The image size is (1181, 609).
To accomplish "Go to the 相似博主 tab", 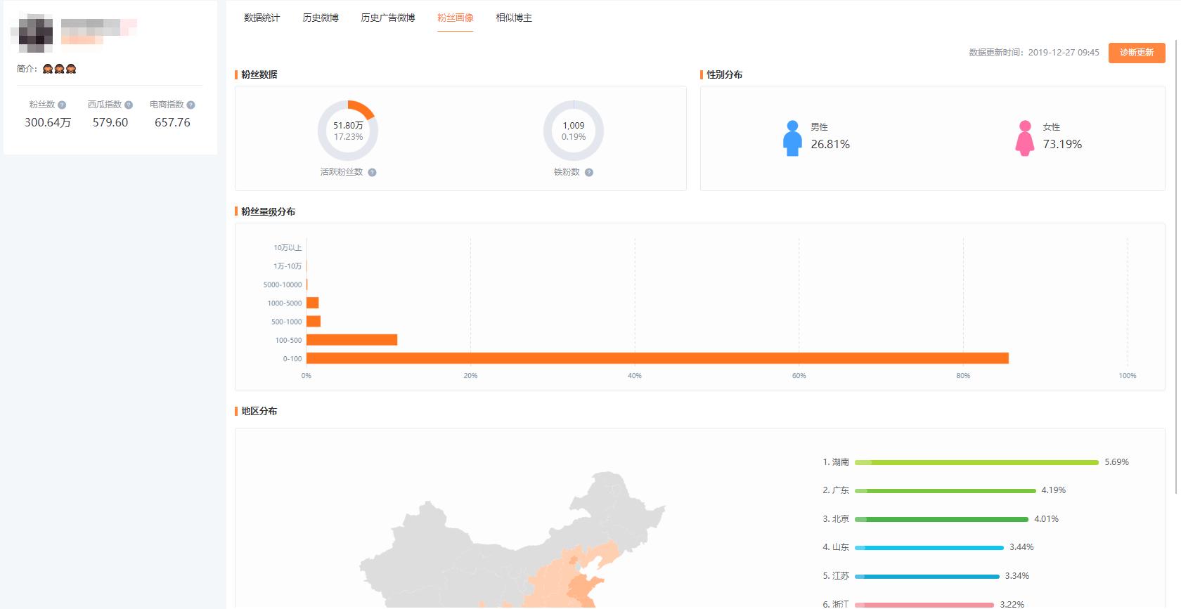I will (x=514, y=18).
